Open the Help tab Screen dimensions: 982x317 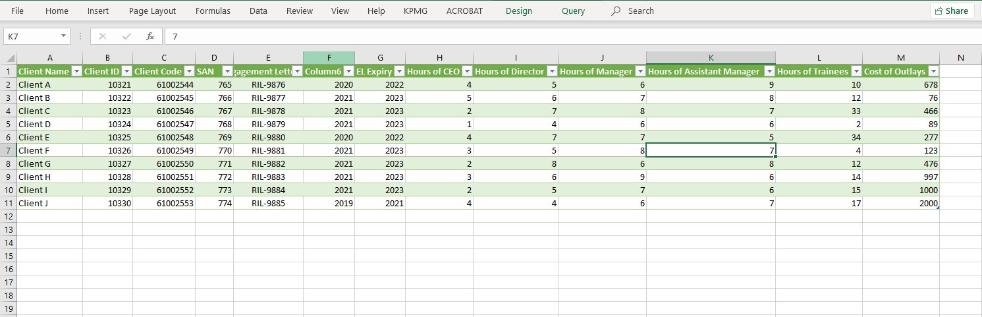click(376, 11)
